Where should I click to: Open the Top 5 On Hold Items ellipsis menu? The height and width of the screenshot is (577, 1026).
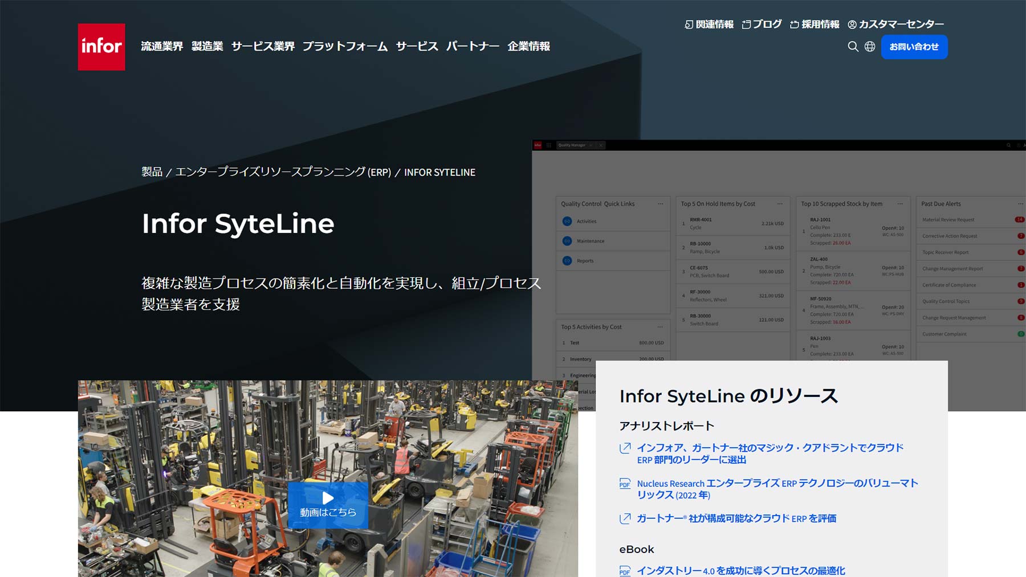coord(780,204)
